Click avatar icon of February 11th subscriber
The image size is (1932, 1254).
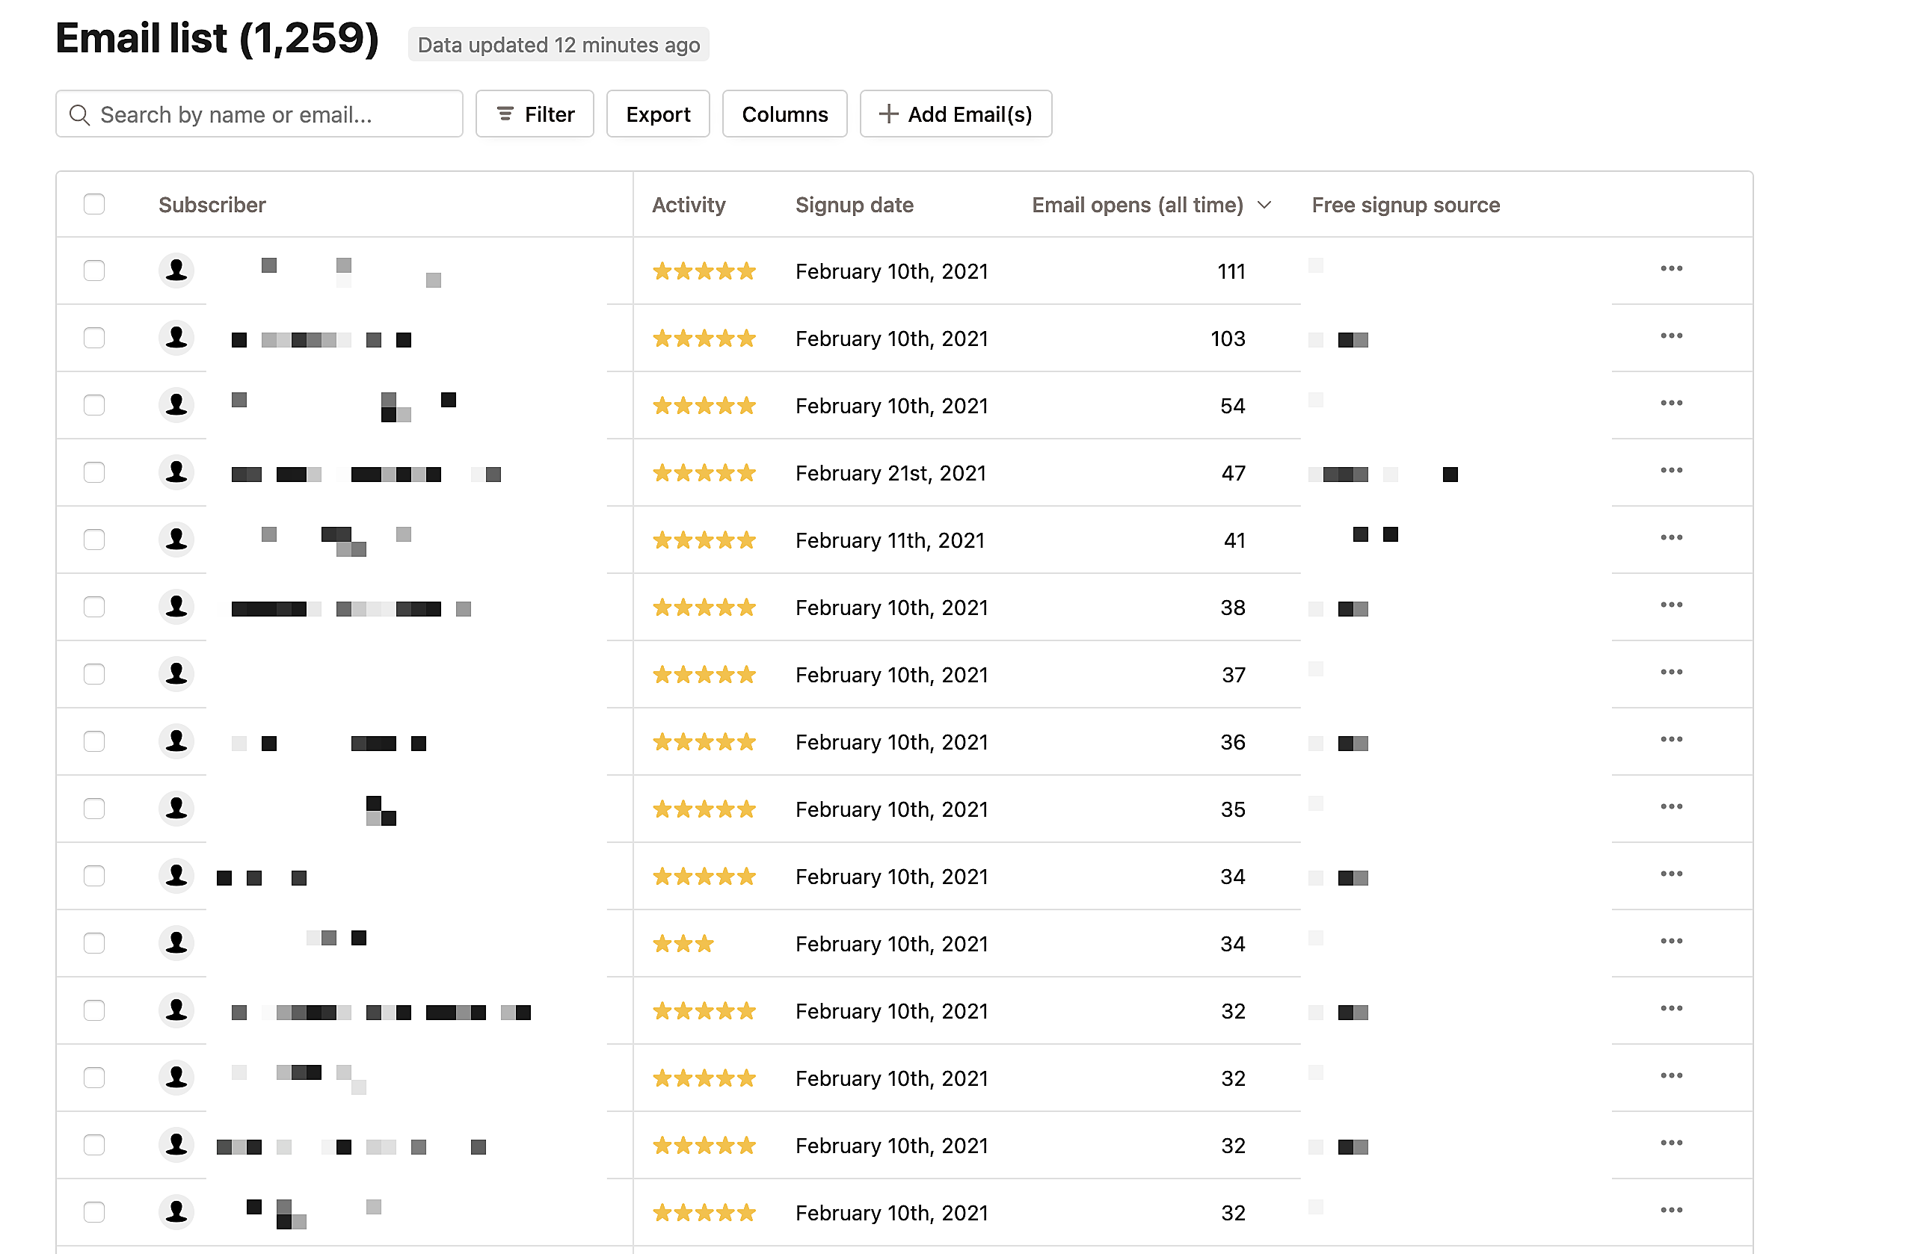click(x=176, y=540)
